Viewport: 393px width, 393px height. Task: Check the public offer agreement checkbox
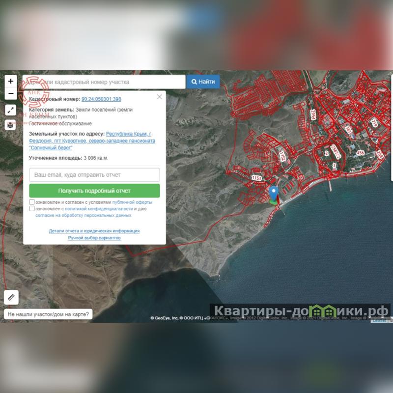click(x=32, y=202)
